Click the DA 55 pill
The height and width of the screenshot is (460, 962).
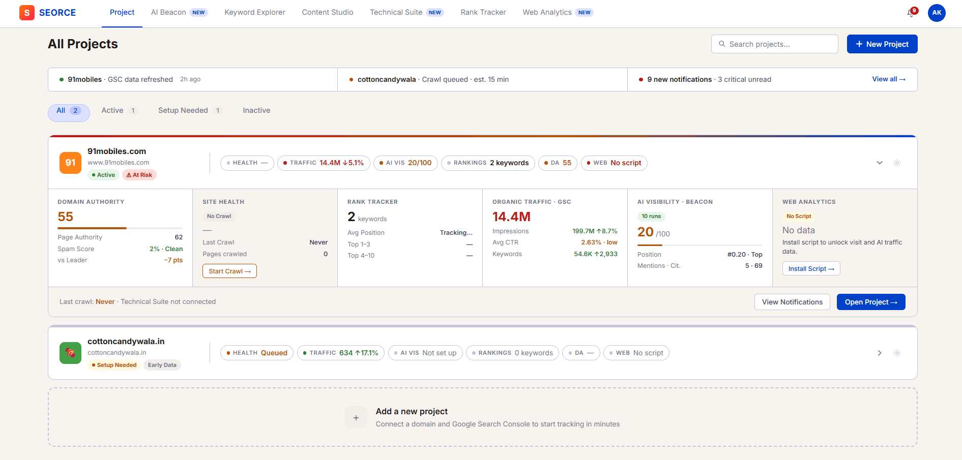[558, 163]
